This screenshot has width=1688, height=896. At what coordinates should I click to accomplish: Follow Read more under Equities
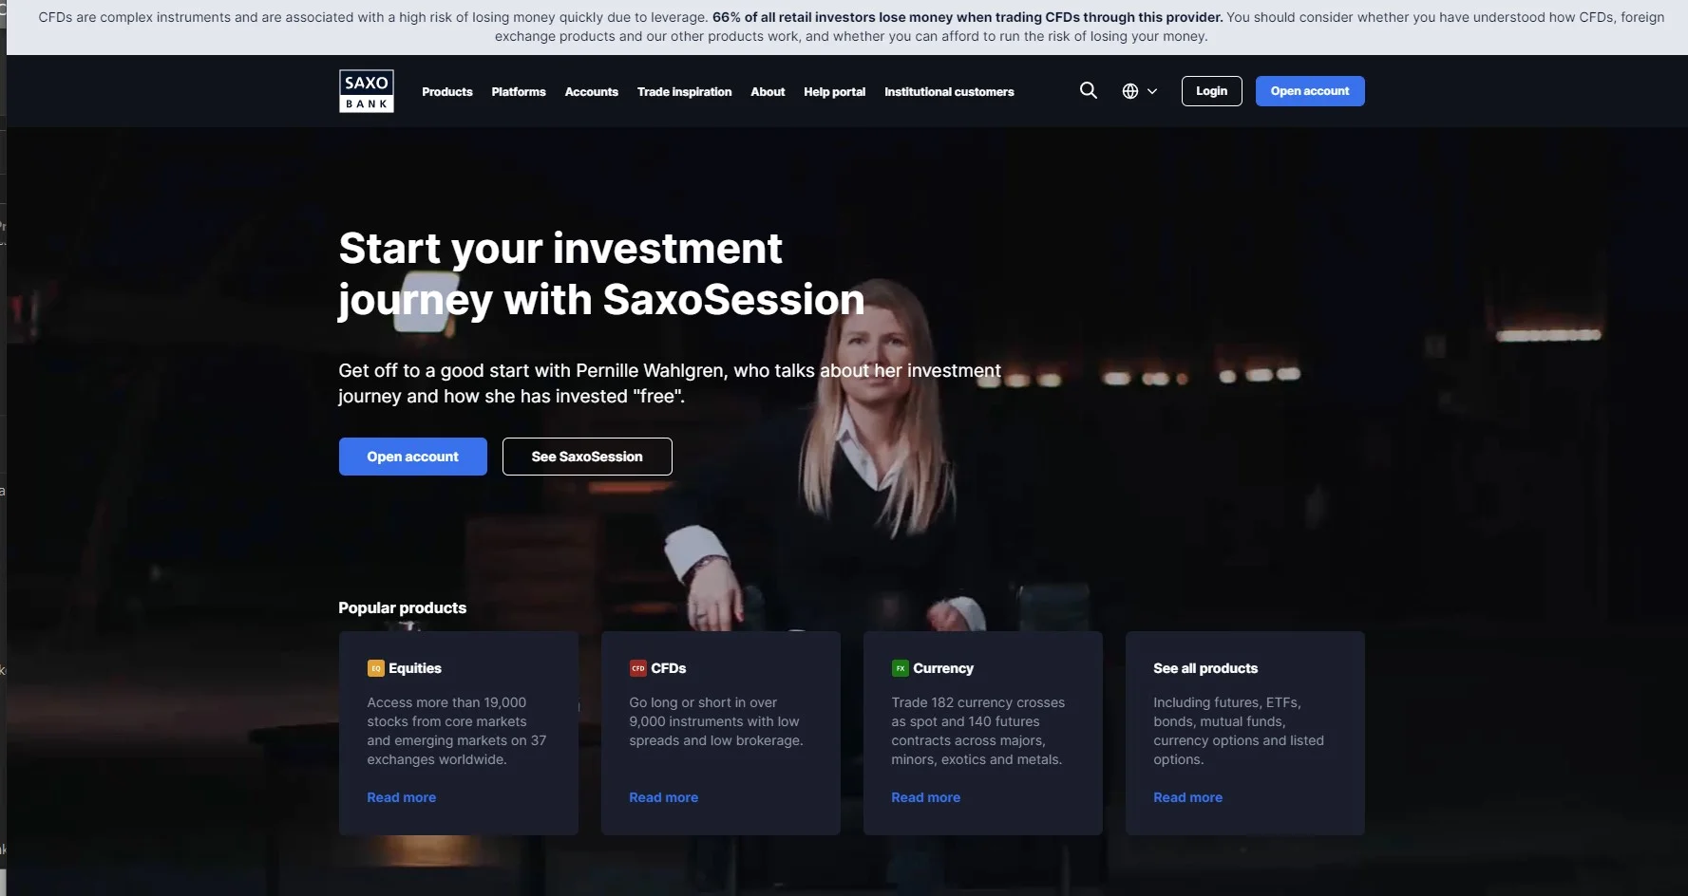(401, 797)
